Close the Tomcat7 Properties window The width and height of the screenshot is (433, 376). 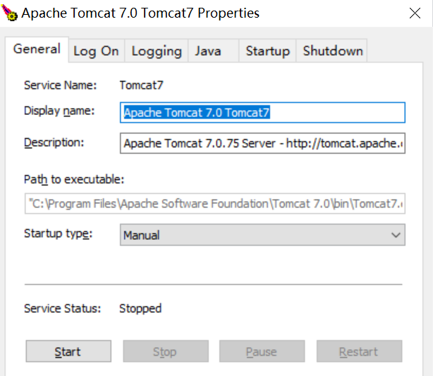pos(415,13)
